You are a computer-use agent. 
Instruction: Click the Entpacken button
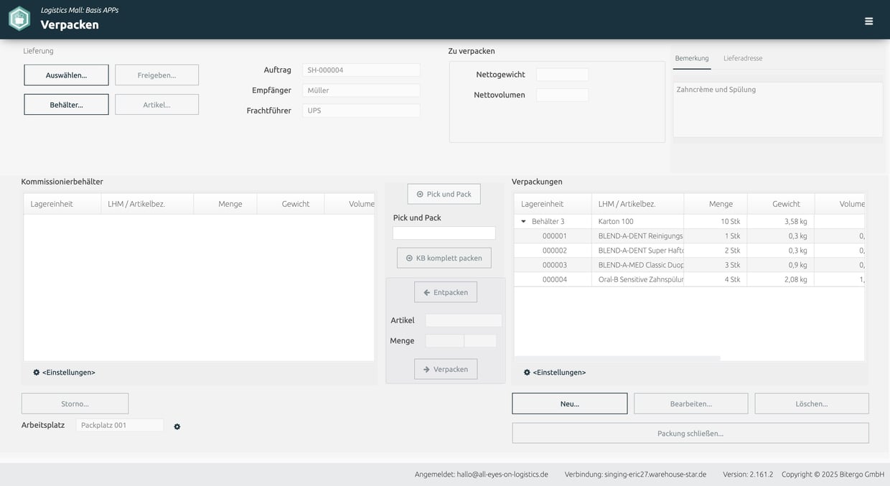coord(446,292)
